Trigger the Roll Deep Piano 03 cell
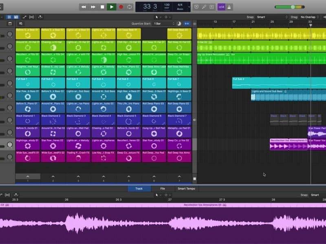The image size is (326, 244). (x=154, y=107)
